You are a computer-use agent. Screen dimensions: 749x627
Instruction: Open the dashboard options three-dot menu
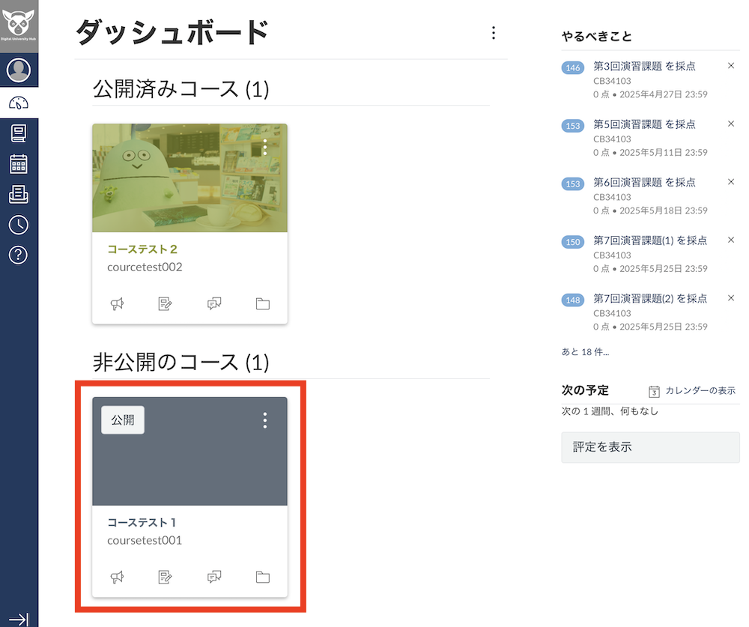[x=494, y=33]
